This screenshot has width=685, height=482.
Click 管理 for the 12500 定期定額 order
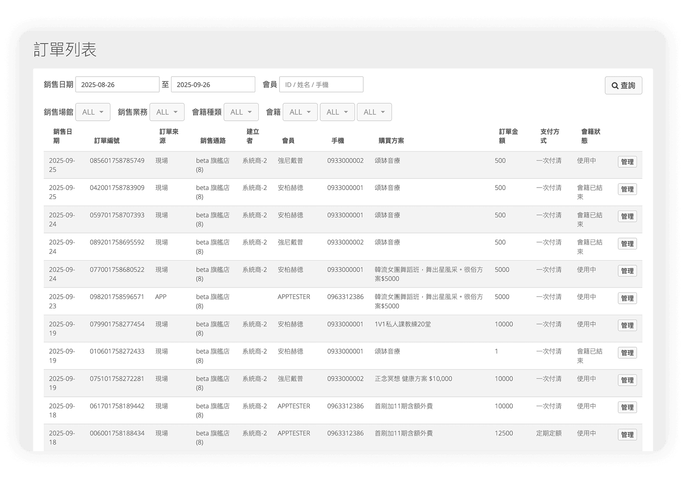tap(627, 434)
